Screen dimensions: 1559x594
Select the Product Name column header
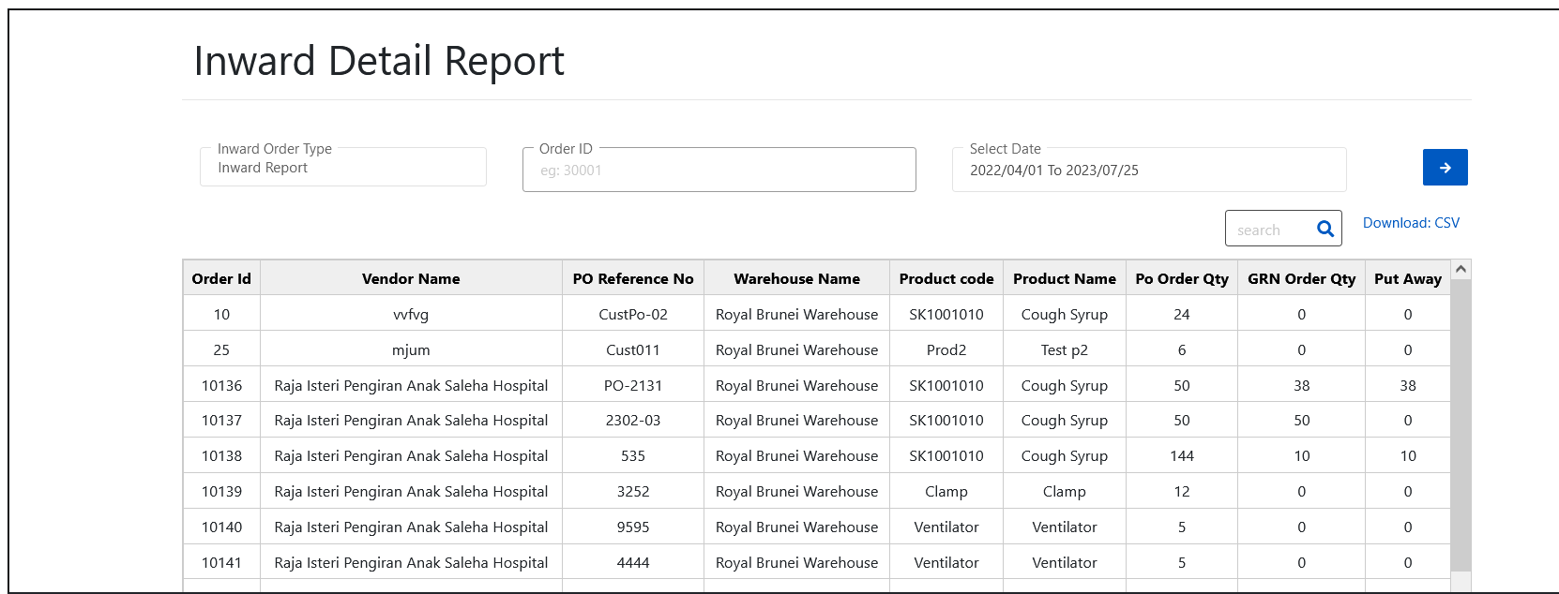click(1064, 279)
